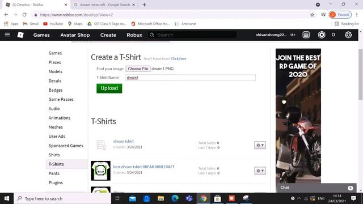This screenshot has width=363, height=204.
Task: Open the YouTube bookmark
Action: (x=53, y=24)
